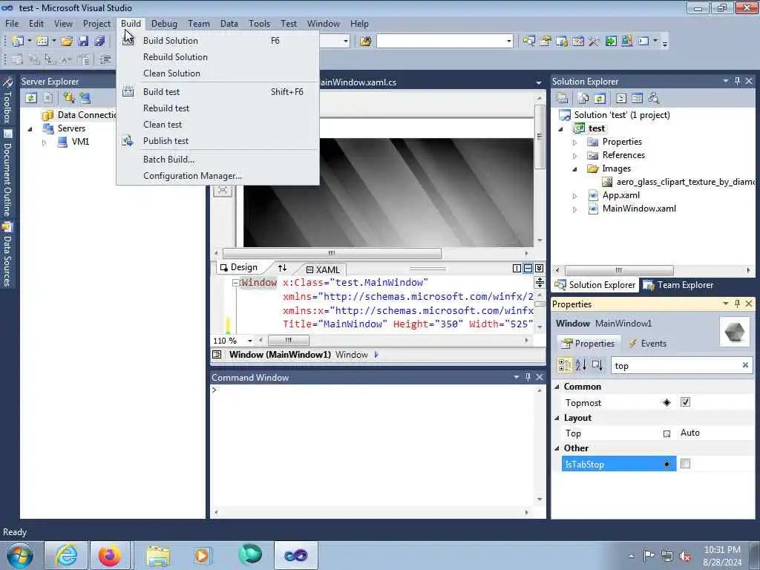Open Configuration Manager from menu
The width and height of the screenshot is (760, 570).
[x=217, y=176]
